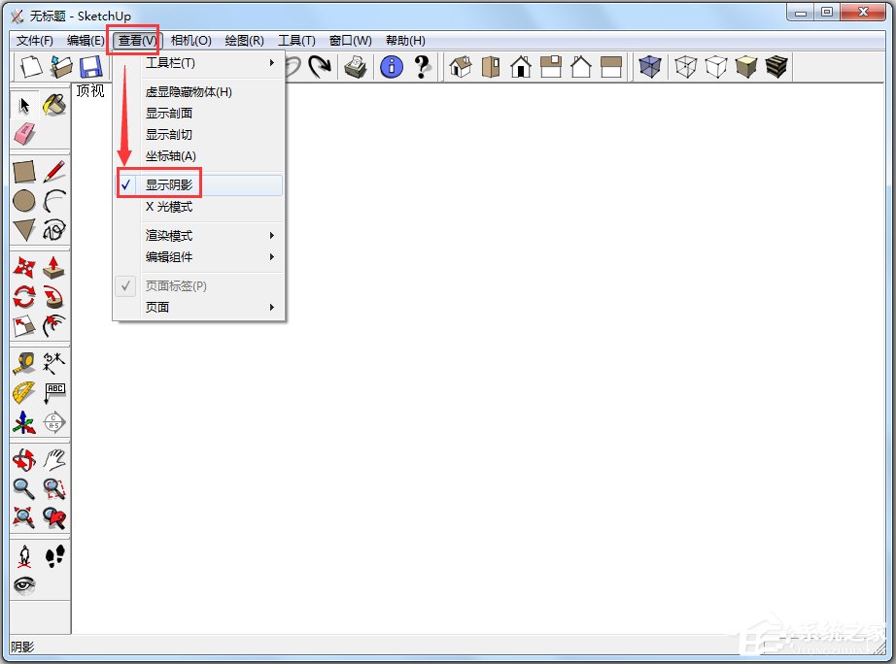The height and width of the screenshot is (664, 896).
Task: Choose the Offset tool
Action: (x=54, y=326)
